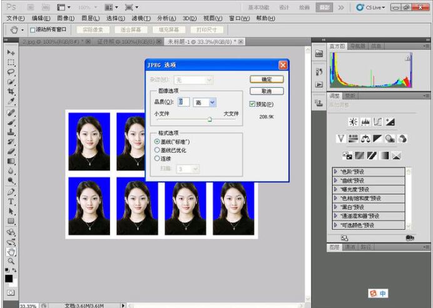Click the Brightness/Contrast adjustment icon
Image resolution: width=433 pixels, height=308 pixels.
(x=353, y=121)
